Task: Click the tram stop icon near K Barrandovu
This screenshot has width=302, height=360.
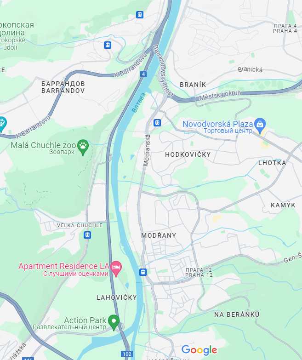Action: (x=108, y=45)
